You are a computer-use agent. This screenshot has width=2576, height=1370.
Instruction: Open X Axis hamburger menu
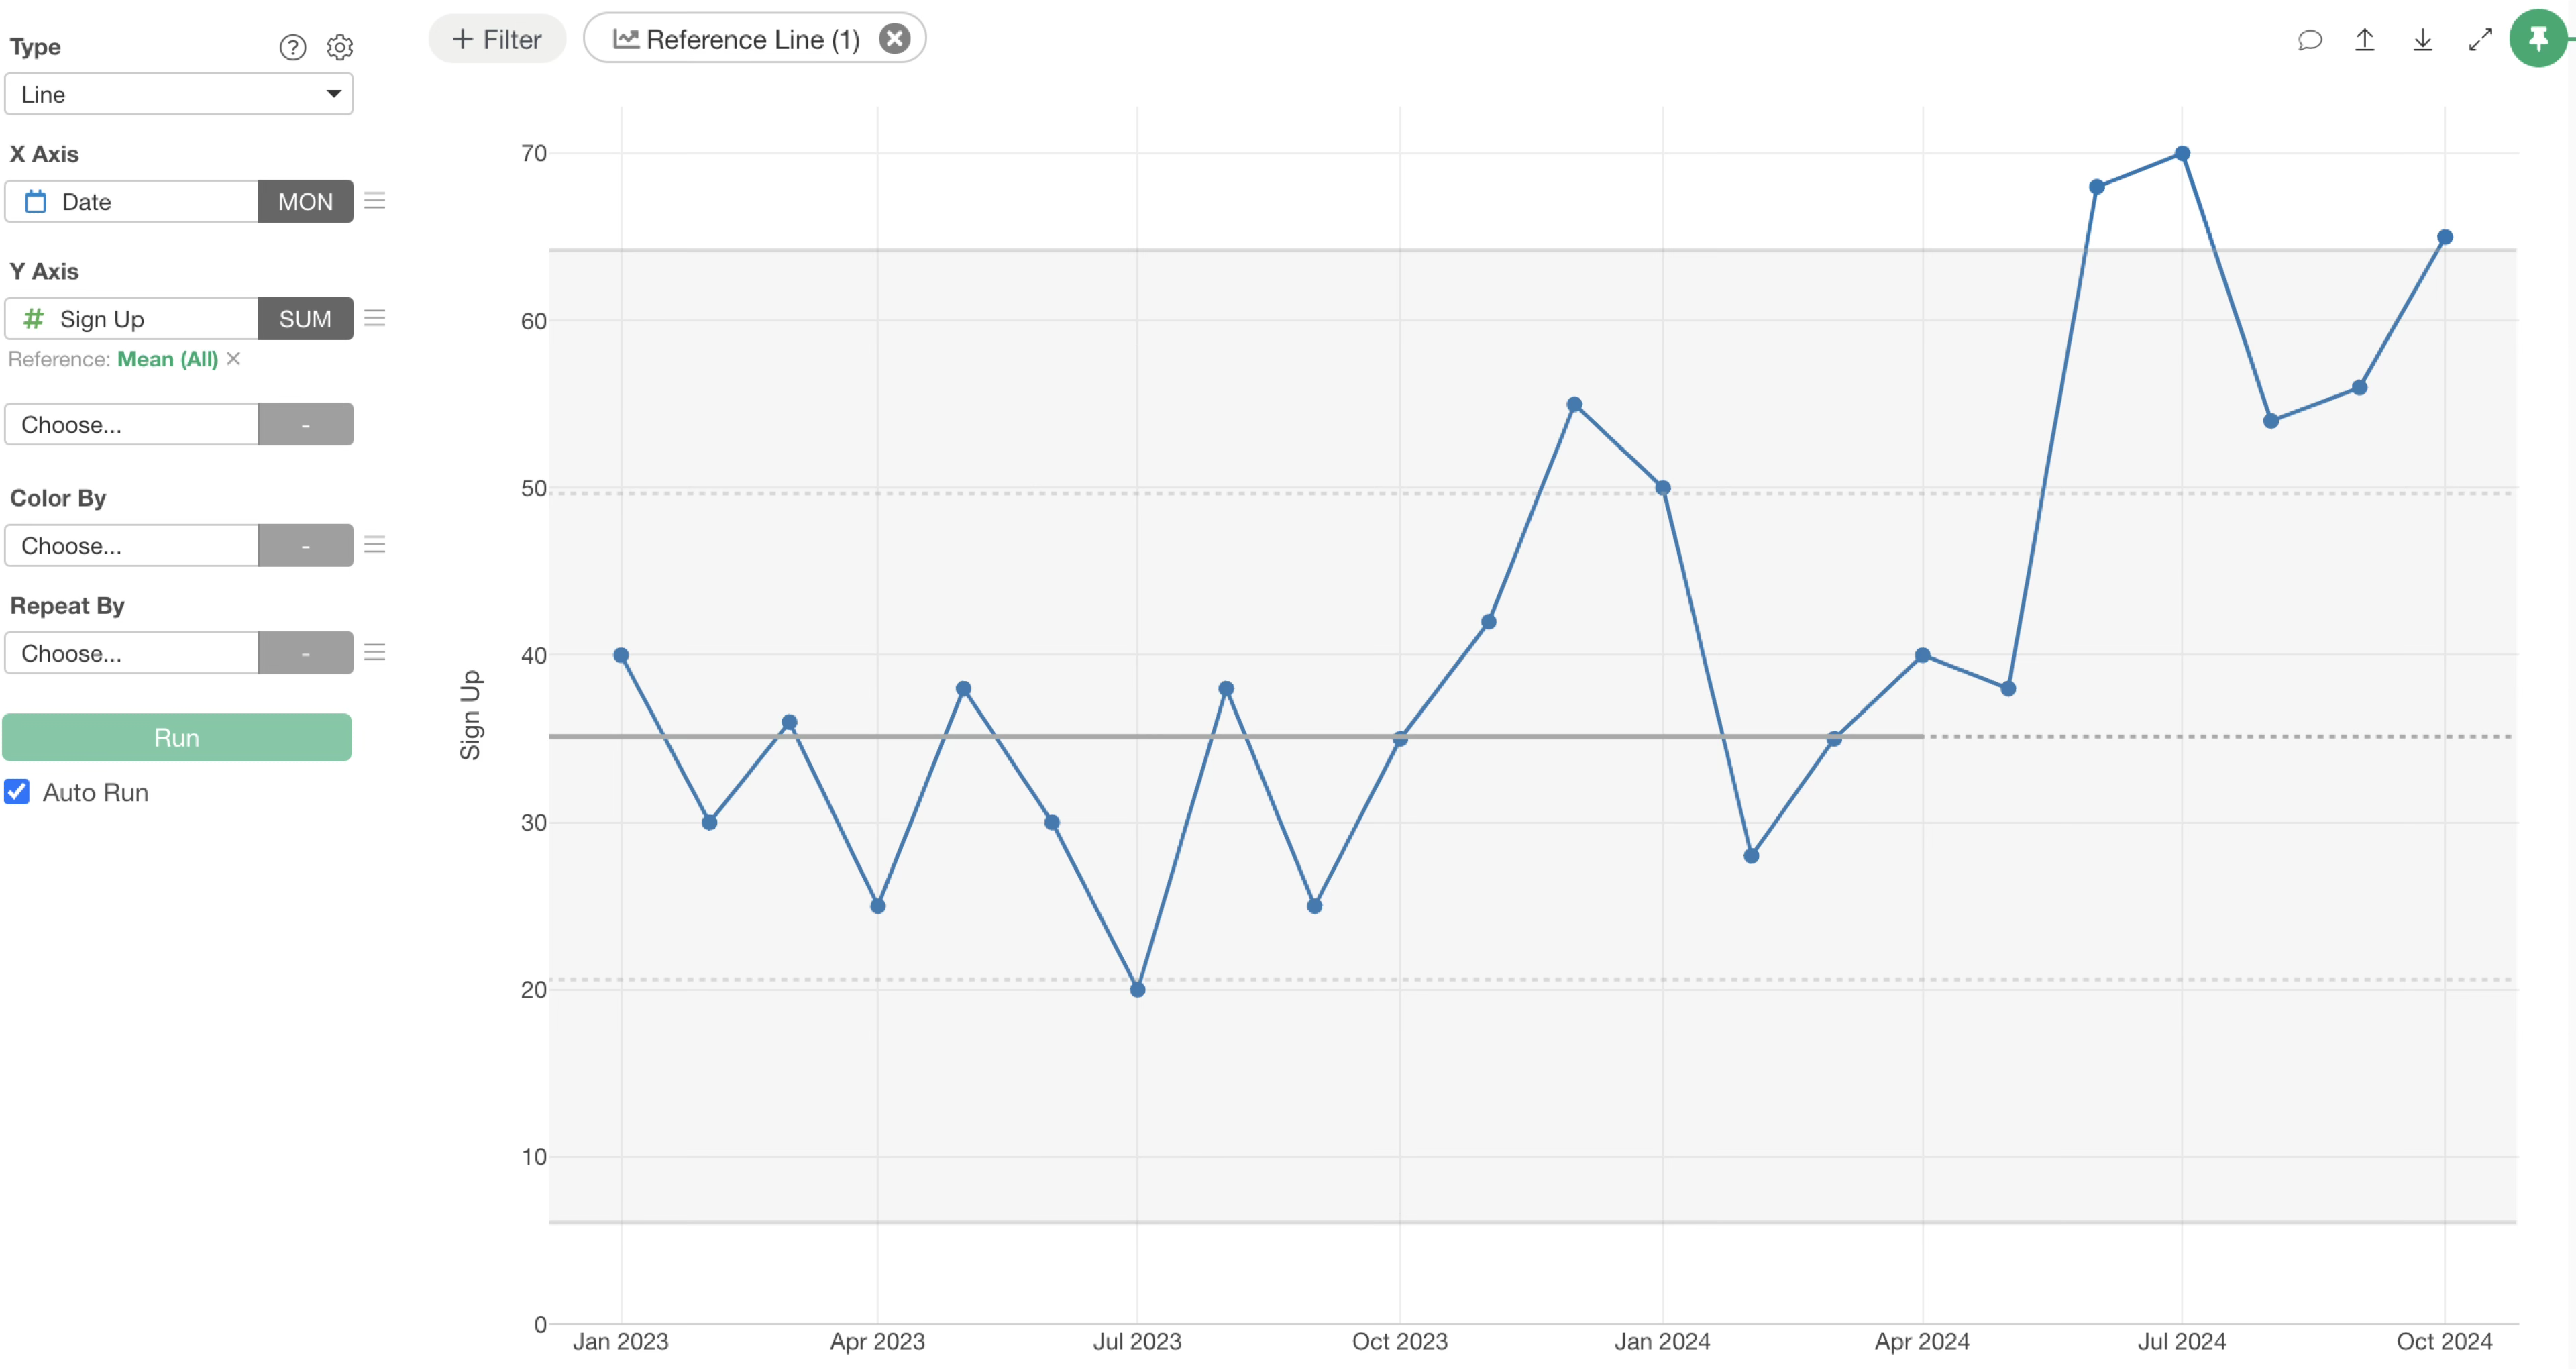click(375, 201)
